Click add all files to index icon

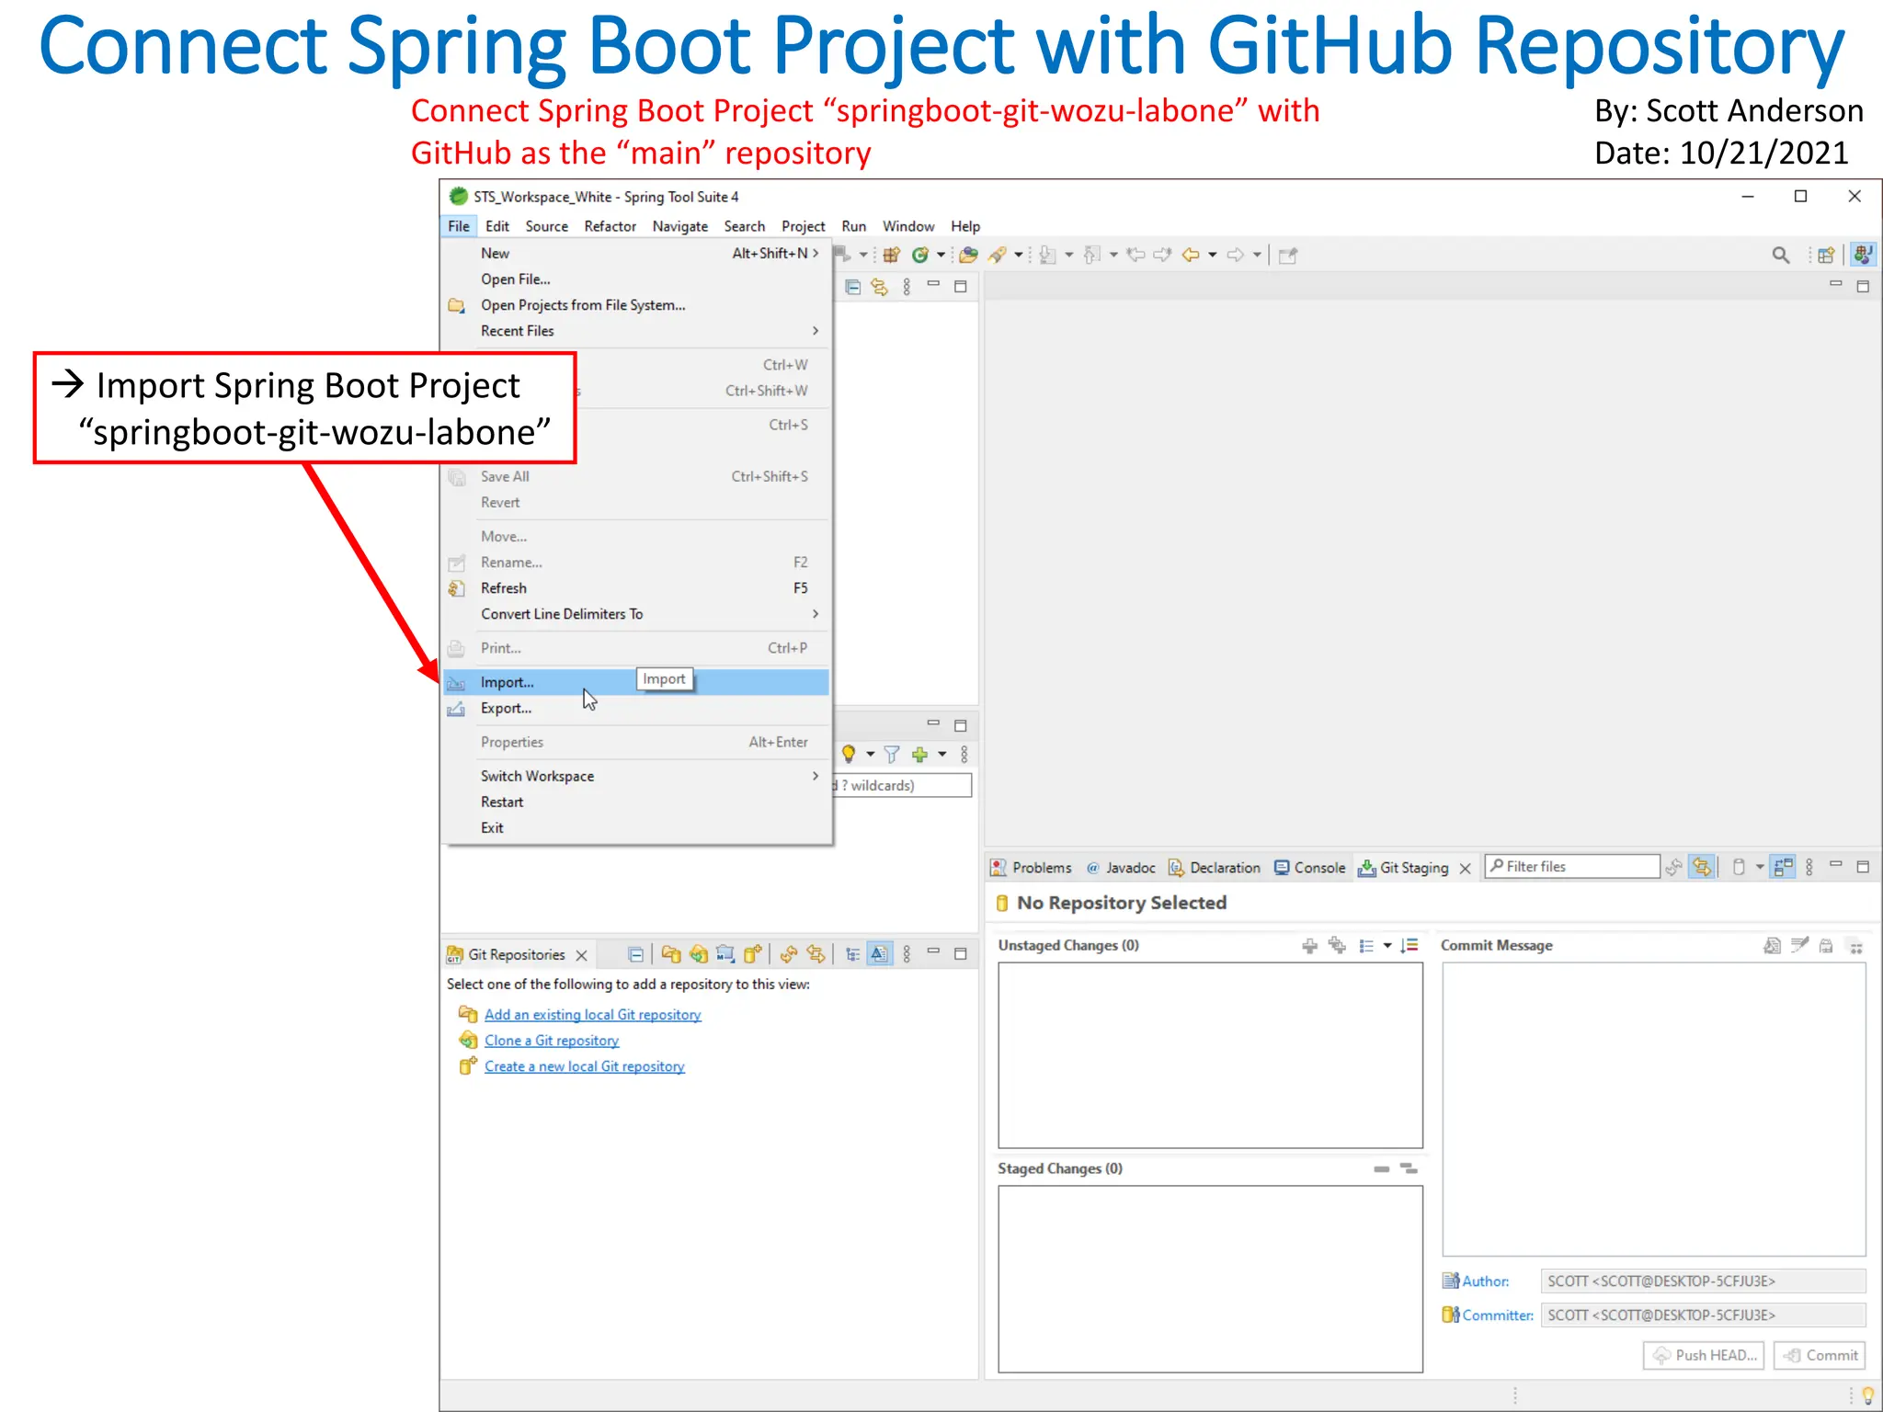point(1337,945)
